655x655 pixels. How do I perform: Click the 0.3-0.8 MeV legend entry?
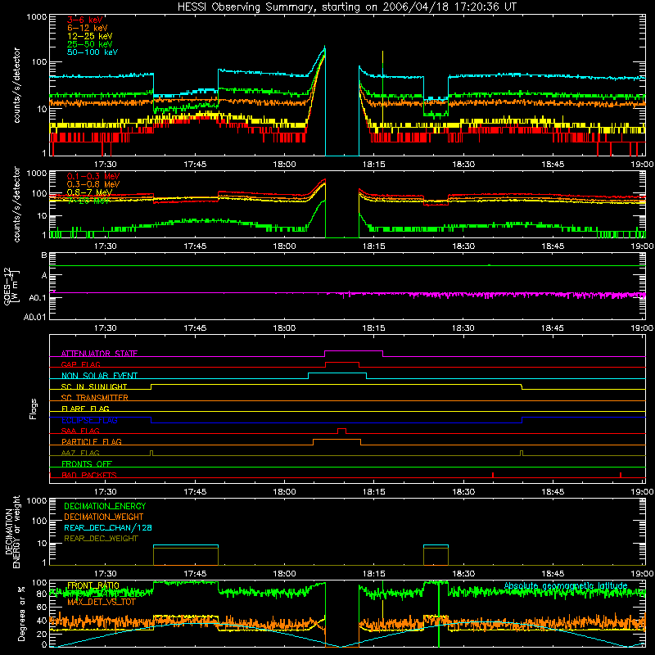pos(93,184)
